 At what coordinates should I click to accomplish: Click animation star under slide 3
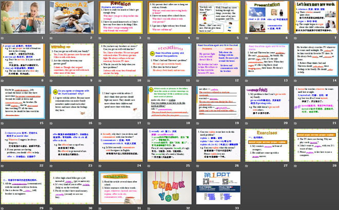[x=100, y=38]
